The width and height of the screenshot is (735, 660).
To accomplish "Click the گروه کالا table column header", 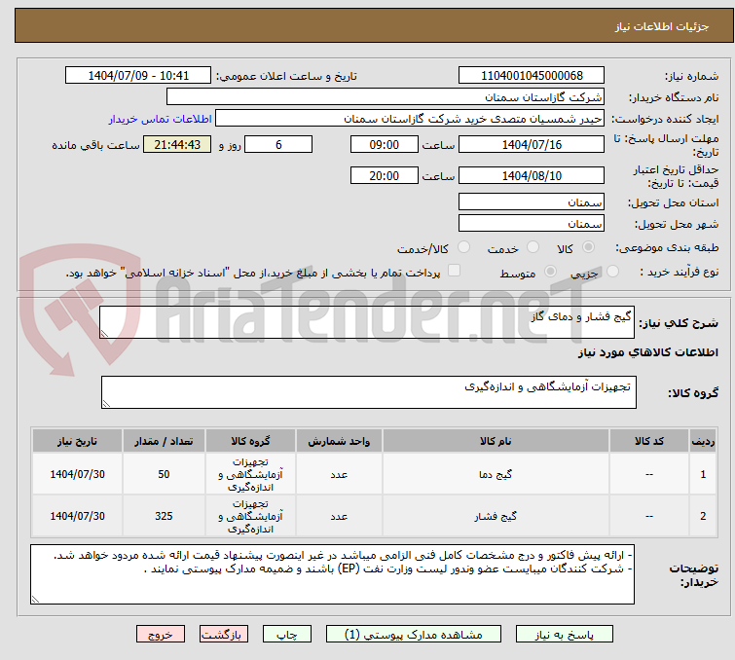I will pyautogui.click(x=250, y=441).
